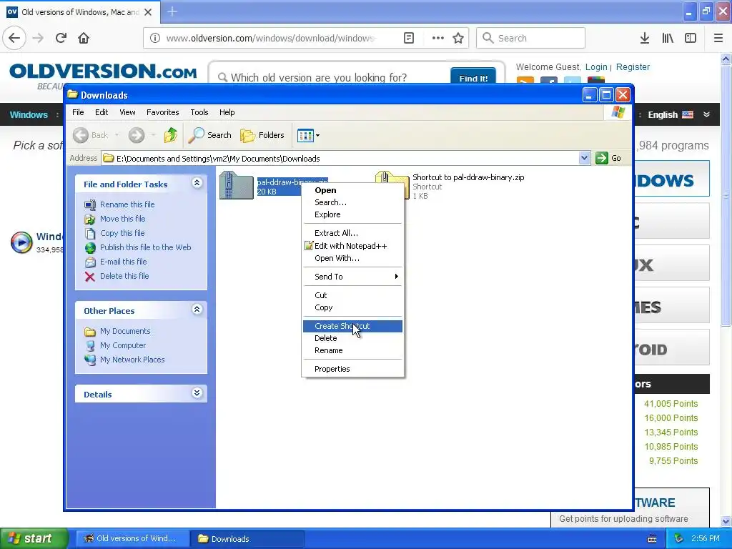Click Windows Start button

coord(34,538)
